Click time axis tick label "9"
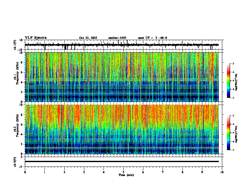250x193 pixels. coord(202,172)
